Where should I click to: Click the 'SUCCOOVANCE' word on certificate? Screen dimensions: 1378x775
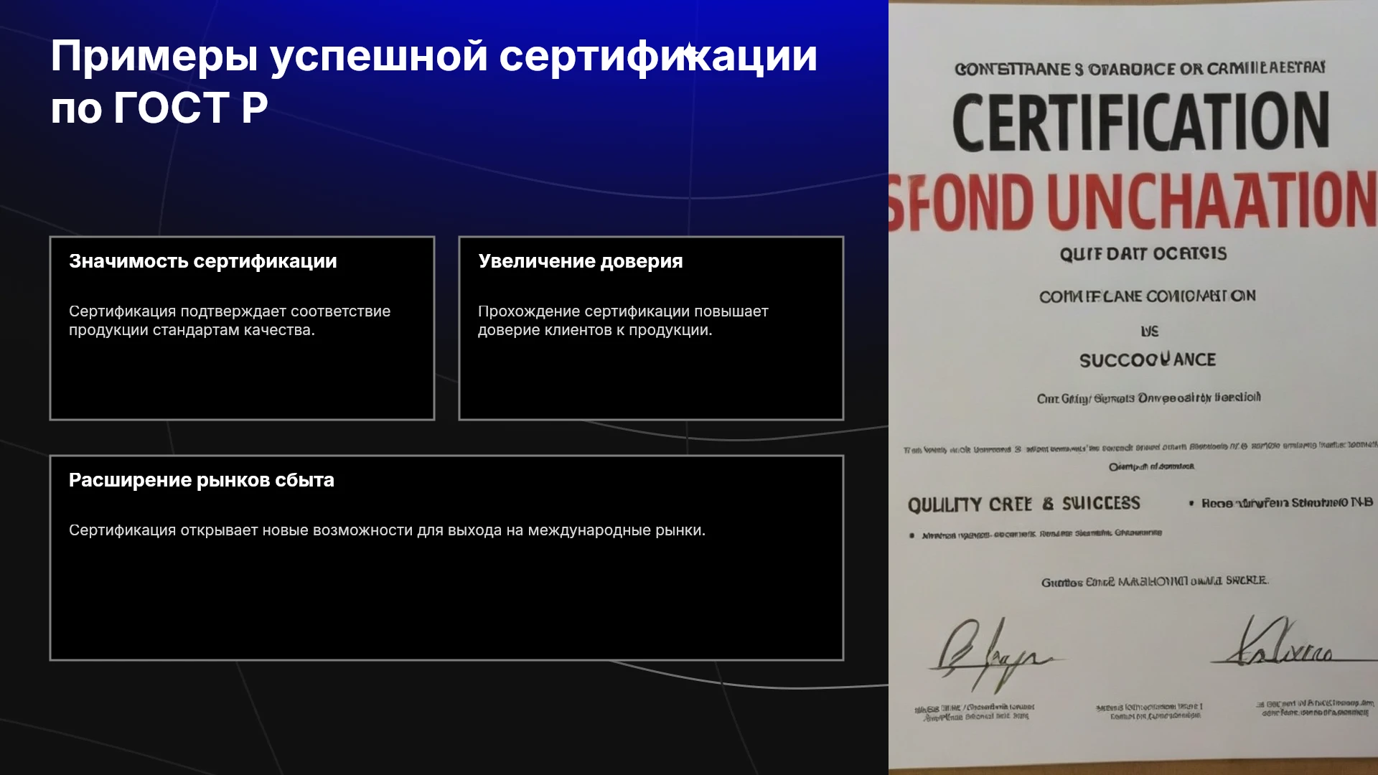pyautogui.click(x=1148, y=360)
